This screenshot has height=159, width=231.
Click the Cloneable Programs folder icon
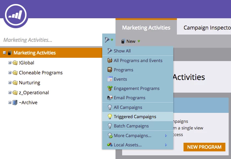point(15,72)
